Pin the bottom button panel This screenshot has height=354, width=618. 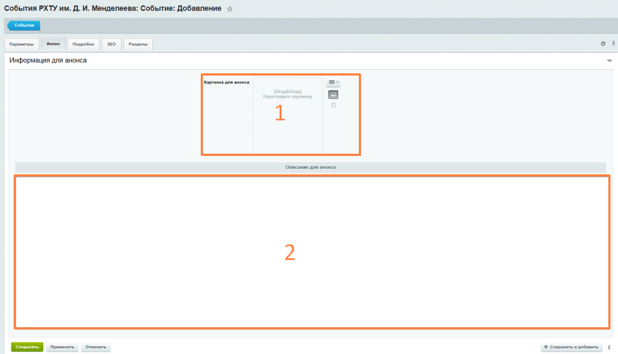[x=609, y=347]
